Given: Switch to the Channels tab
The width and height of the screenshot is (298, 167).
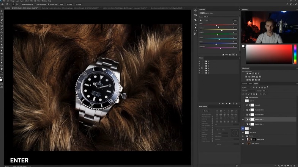Looking at the screenshot, I should 244,84.
